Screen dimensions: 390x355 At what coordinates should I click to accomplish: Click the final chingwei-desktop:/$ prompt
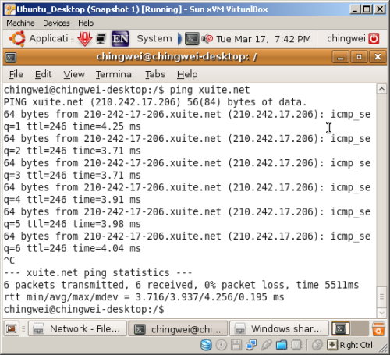tap(83, 309)
